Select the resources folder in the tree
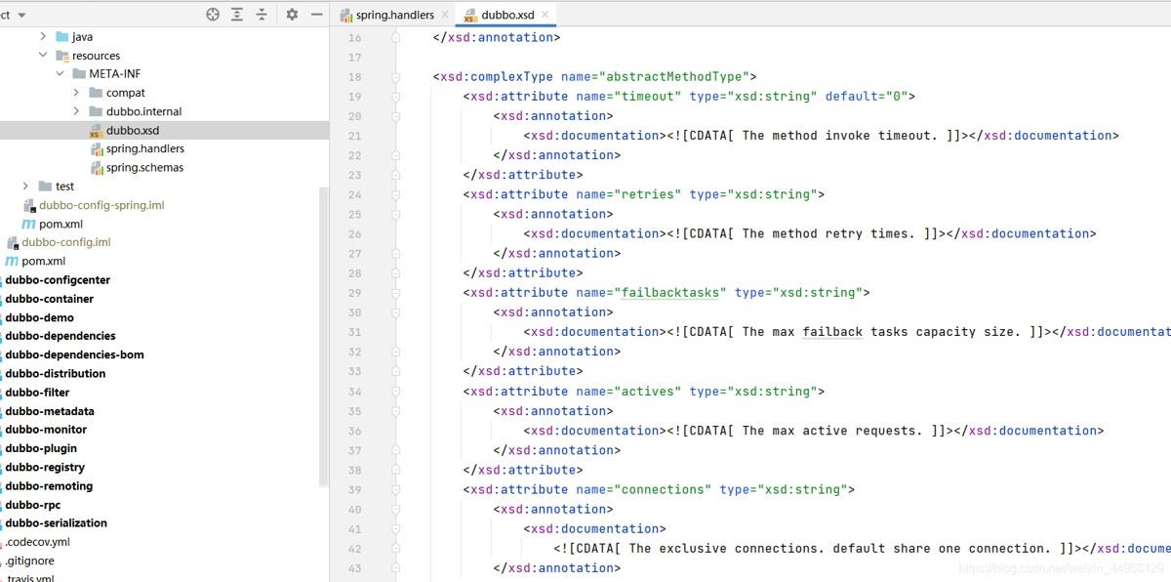 coord(88,56)
